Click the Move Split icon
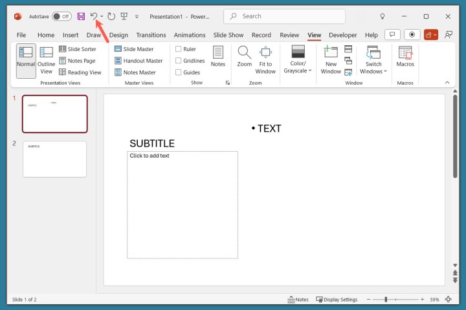The width and height of the screenshot is (466, 310). click(348, 72)
